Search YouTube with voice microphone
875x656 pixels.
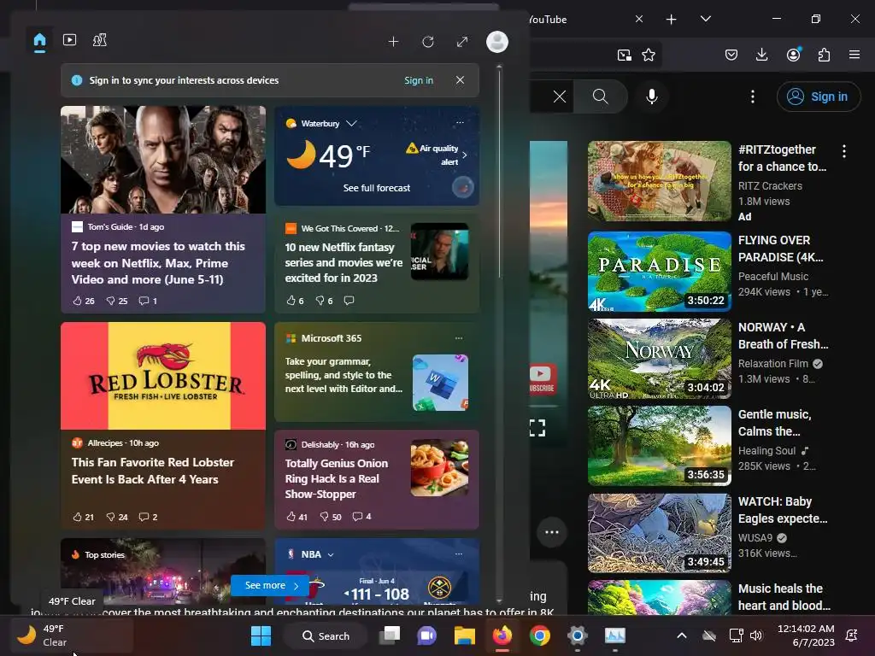coord(651,97)
